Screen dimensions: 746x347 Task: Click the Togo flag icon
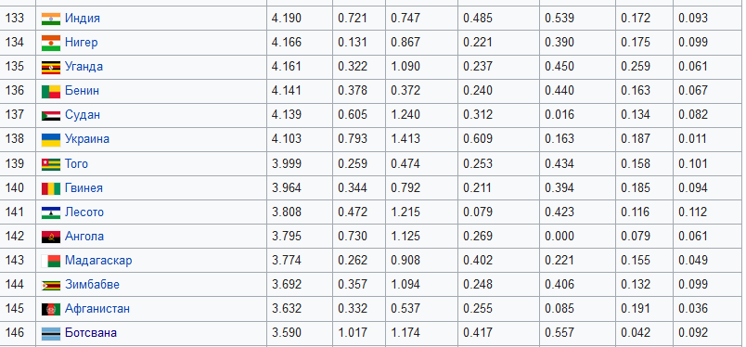51,164
